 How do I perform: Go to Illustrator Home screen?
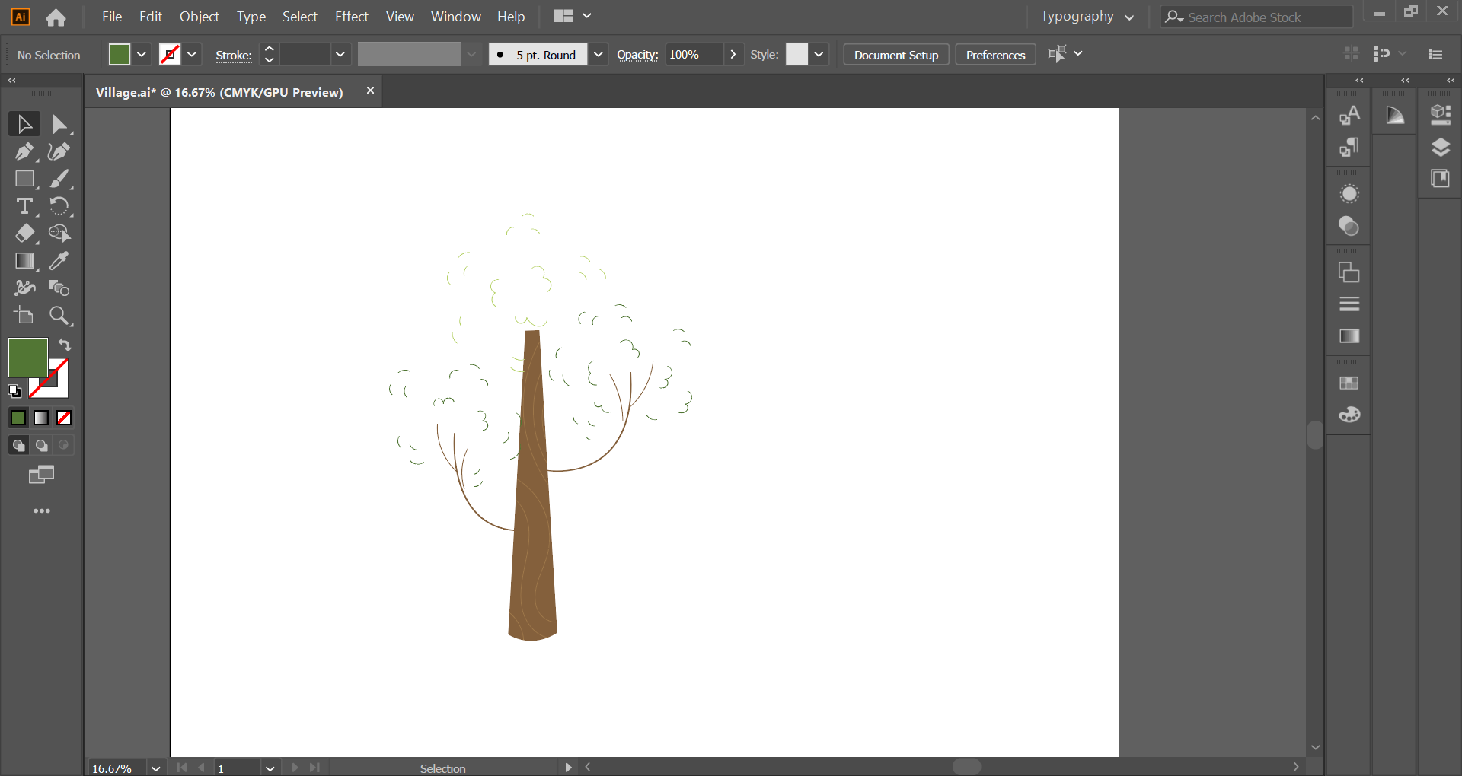click(56, 17)
